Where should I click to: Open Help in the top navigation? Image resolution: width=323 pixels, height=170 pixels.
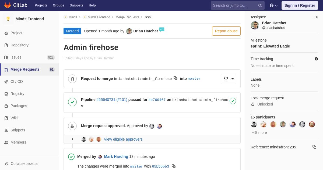(92, 5)
